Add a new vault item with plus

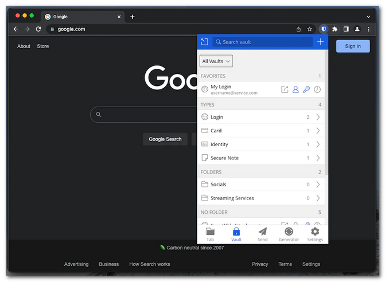[x=320, y=42]
